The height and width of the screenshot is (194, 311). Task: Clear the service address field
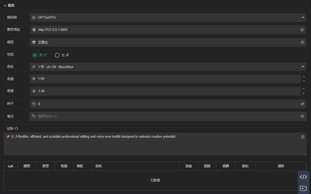click(302, 30)
